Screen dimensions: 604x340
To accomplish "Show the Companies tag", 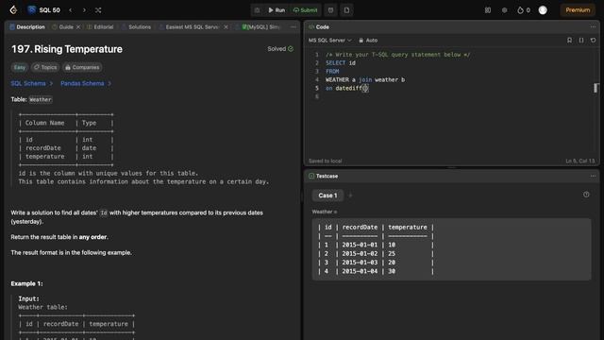I will (82, 67).
